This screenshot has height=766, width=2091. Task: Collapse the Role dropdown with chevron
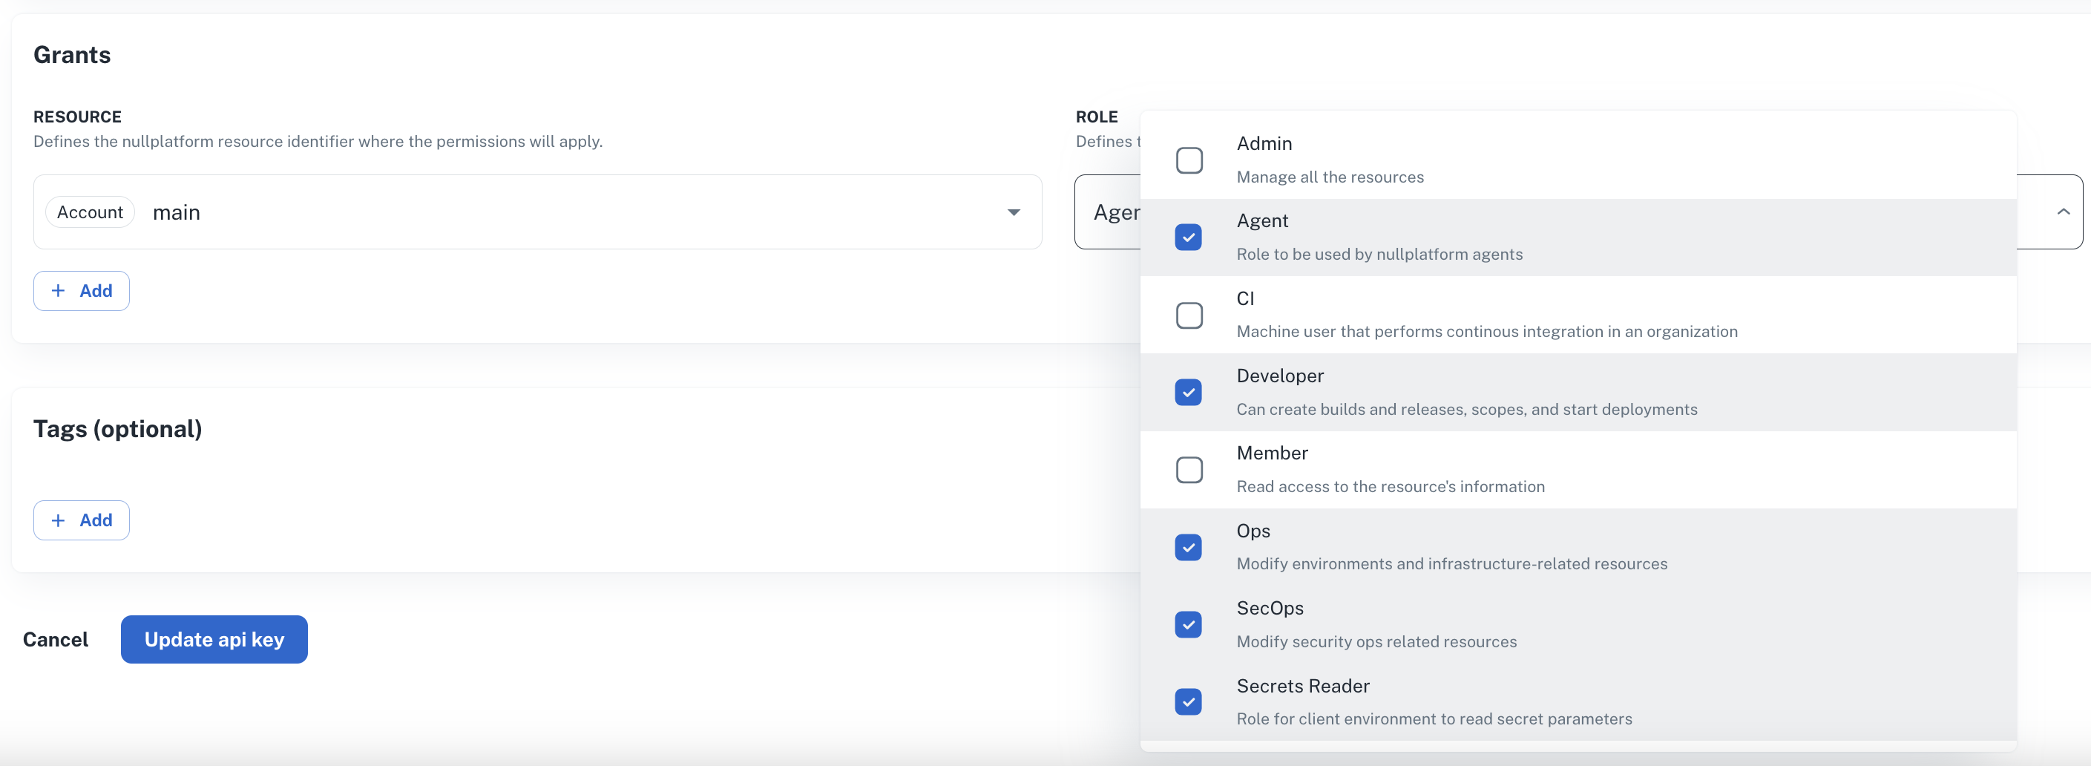tap(2063, 212)
